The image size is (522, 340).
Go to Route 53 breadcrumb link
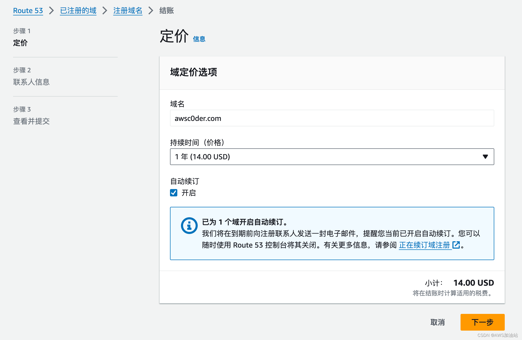28,11
